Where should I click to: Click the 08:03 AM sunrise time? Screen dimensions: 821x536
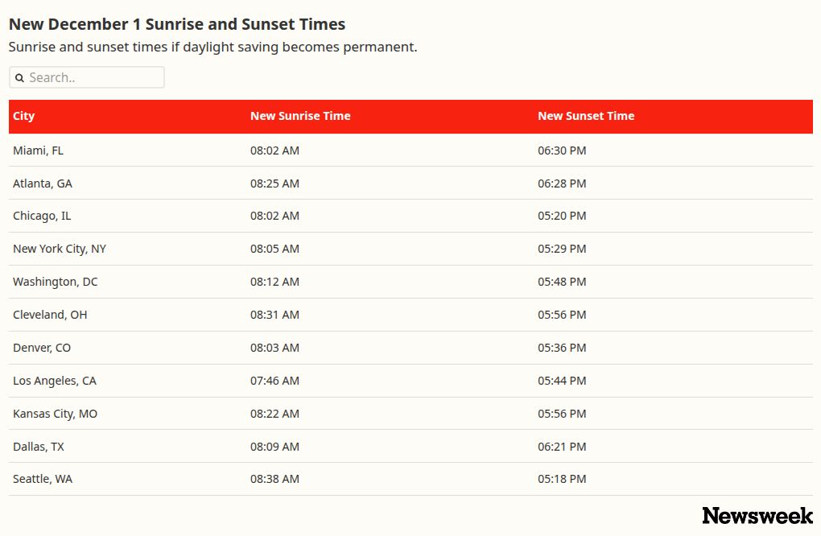[275, 348]
